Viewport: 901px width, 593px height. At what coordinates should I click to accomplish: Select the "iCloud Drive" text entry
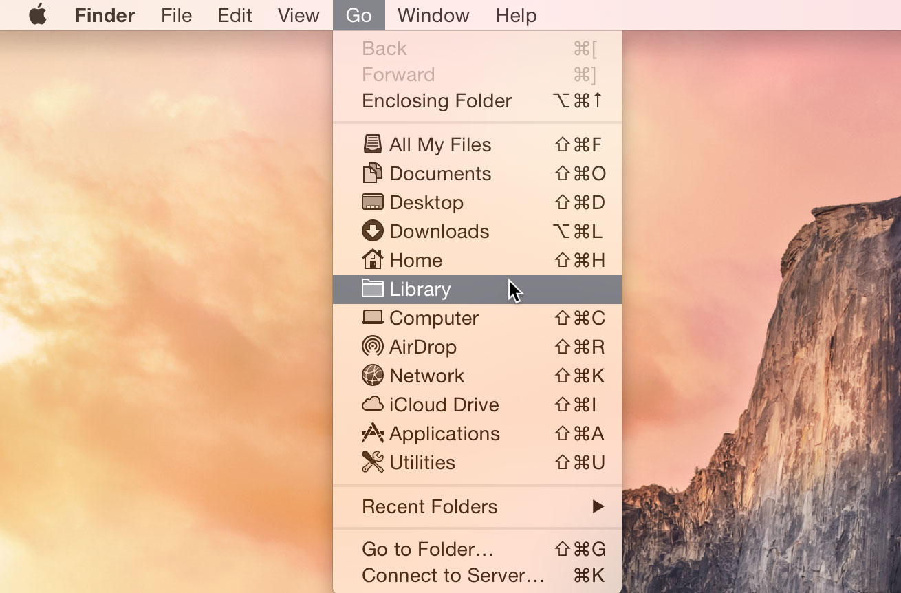[444, 405]
